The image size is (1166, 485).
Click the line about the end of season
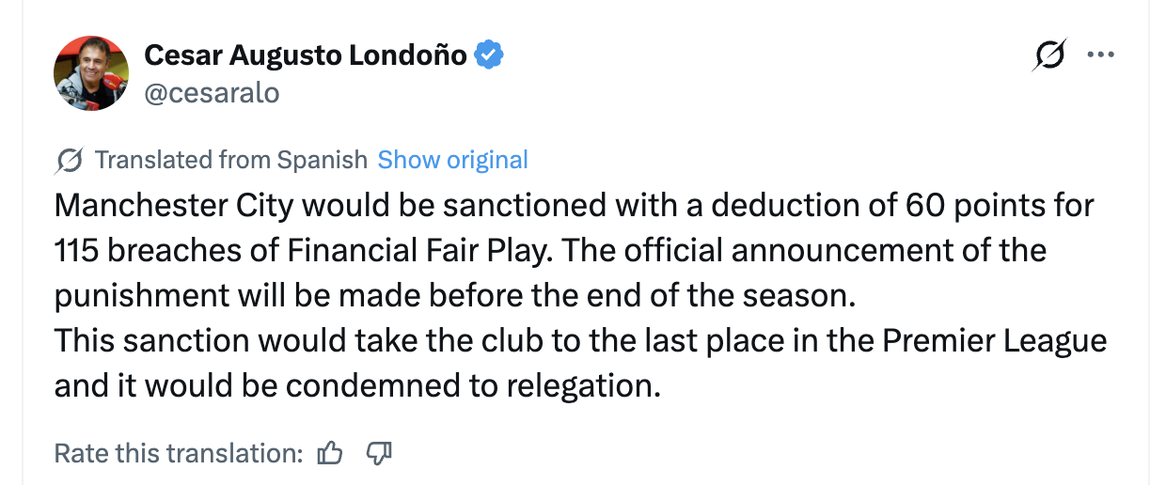[456, 295]
